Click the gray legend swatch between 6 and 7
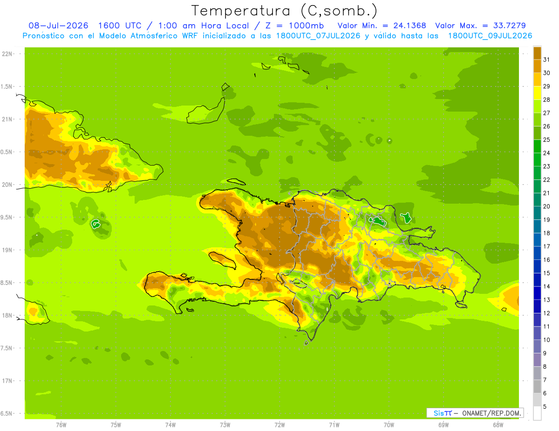The image size is (559, 431). pos(537,386)
